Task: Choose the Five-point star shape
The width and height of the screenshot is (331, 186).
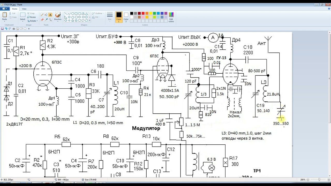Action: [73, 20]
